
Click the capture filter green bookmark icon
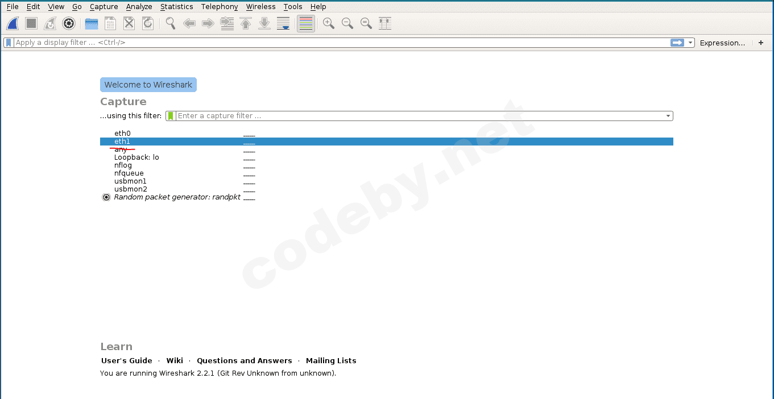coord(171,116)
